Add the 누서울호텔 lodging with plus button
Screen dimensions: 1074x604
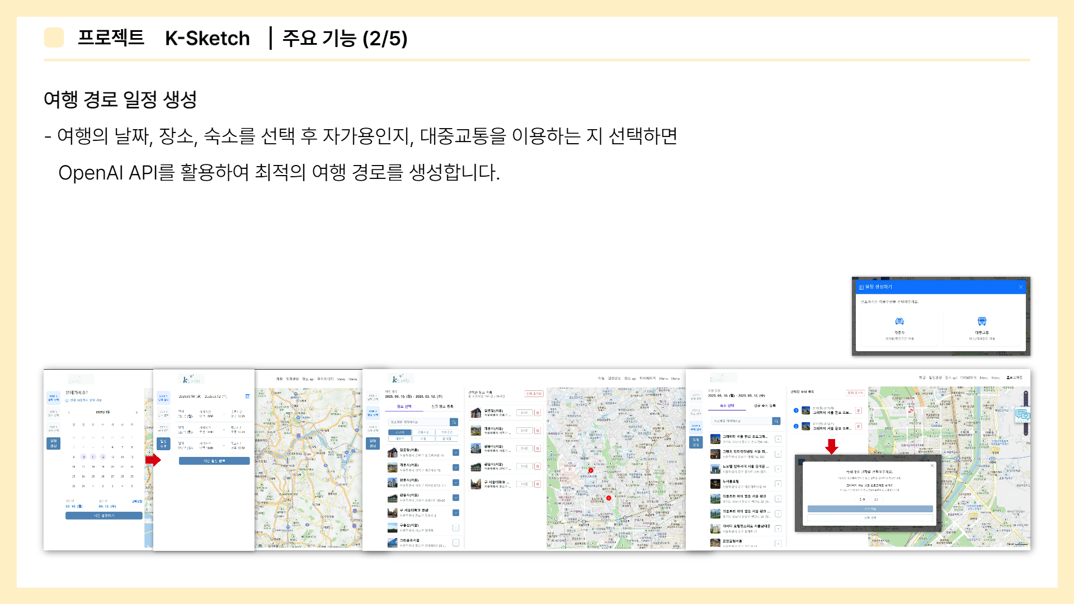(x=778, y=484)
